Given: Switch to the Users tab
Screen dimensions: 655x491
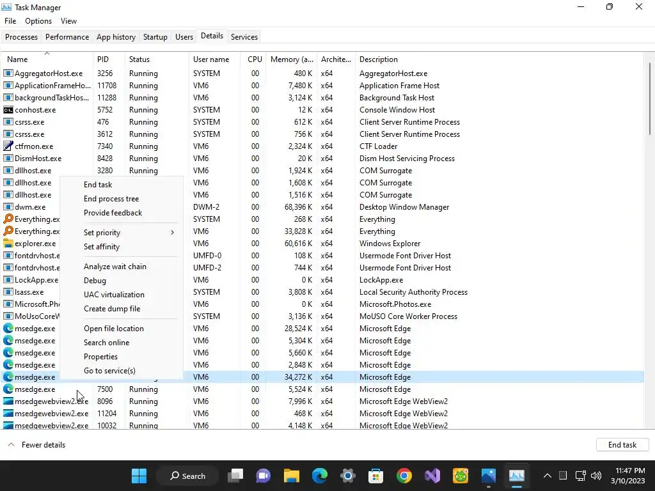Looking at the screenshot, I should click(x=184, y=36).
